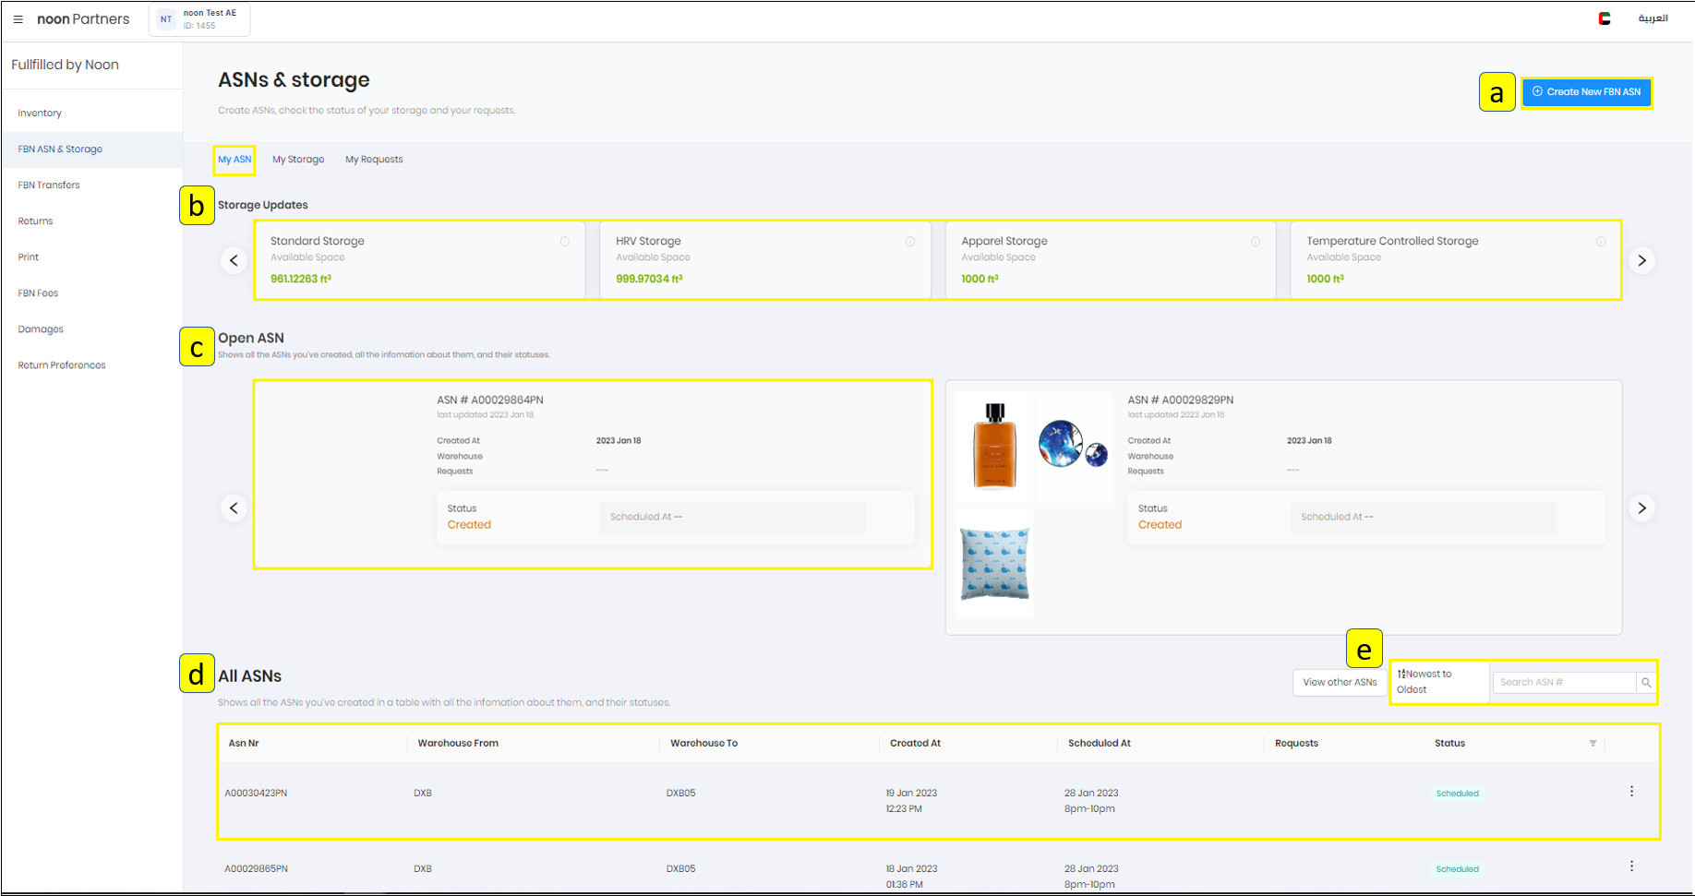This screenshot has width=1695, height=896.
Task: Click the NT account avatar
Action: (x=166, y=19)
